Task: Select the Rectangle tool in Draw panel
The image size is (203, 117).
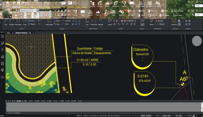Action: (x=18, y=22)
